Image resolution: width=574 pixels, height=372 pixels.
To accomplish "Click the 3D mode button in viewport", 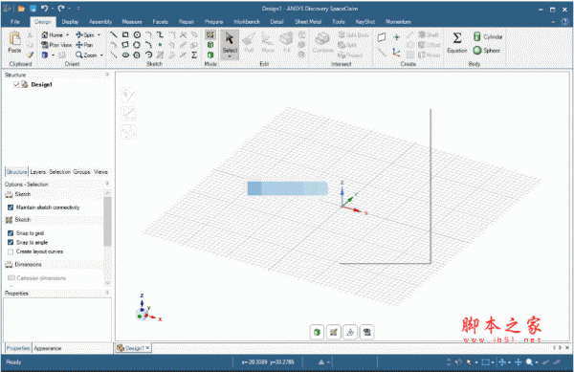I will coord(317,332).
